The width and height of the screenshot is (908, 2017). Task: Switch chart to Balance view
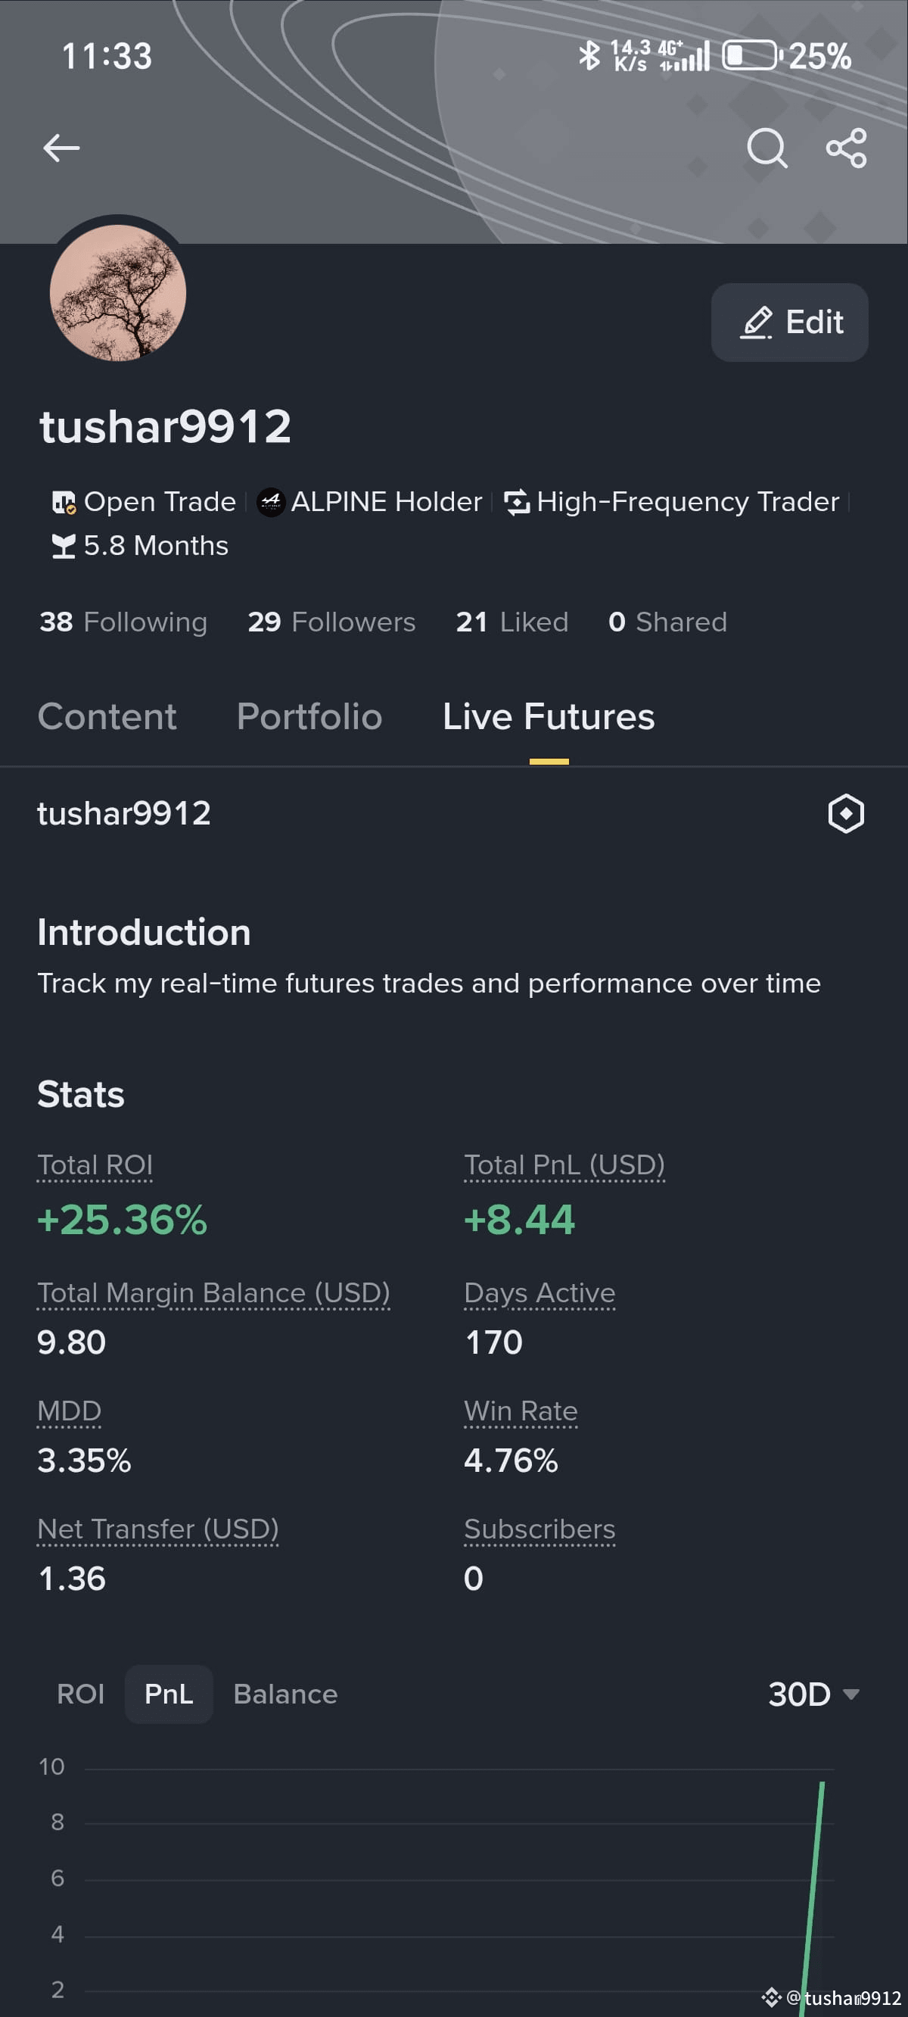[286, 1694]
